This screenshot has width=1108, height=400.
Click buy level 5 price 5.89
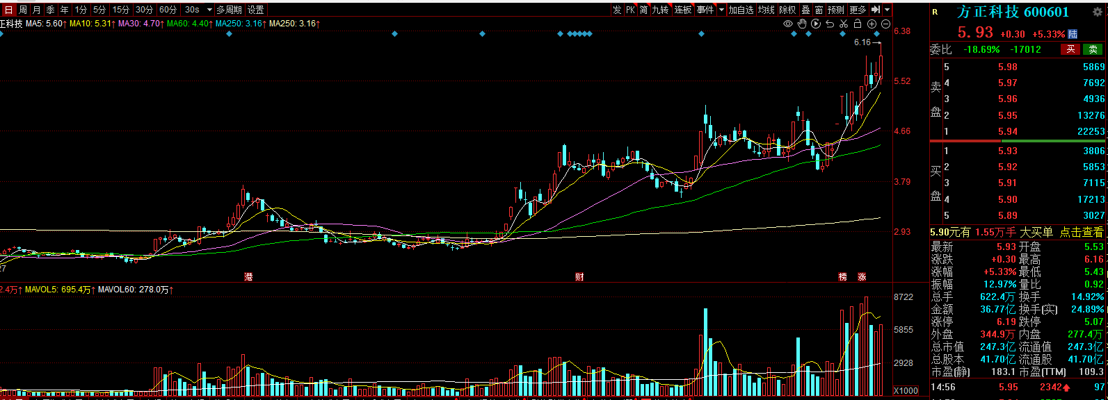click(x=1007, y=215)
